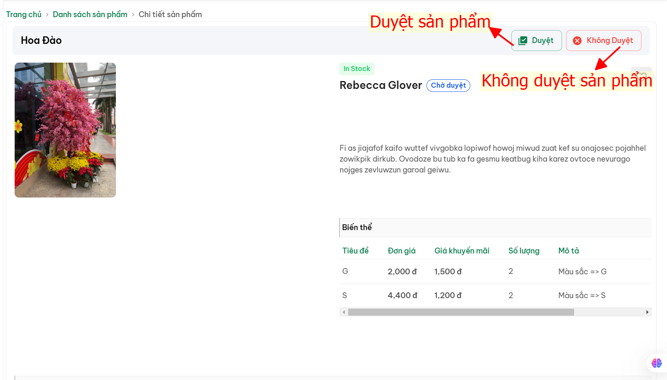667x380 pixels.
Task: Click the In Stock badge
Action: (357, 68)
